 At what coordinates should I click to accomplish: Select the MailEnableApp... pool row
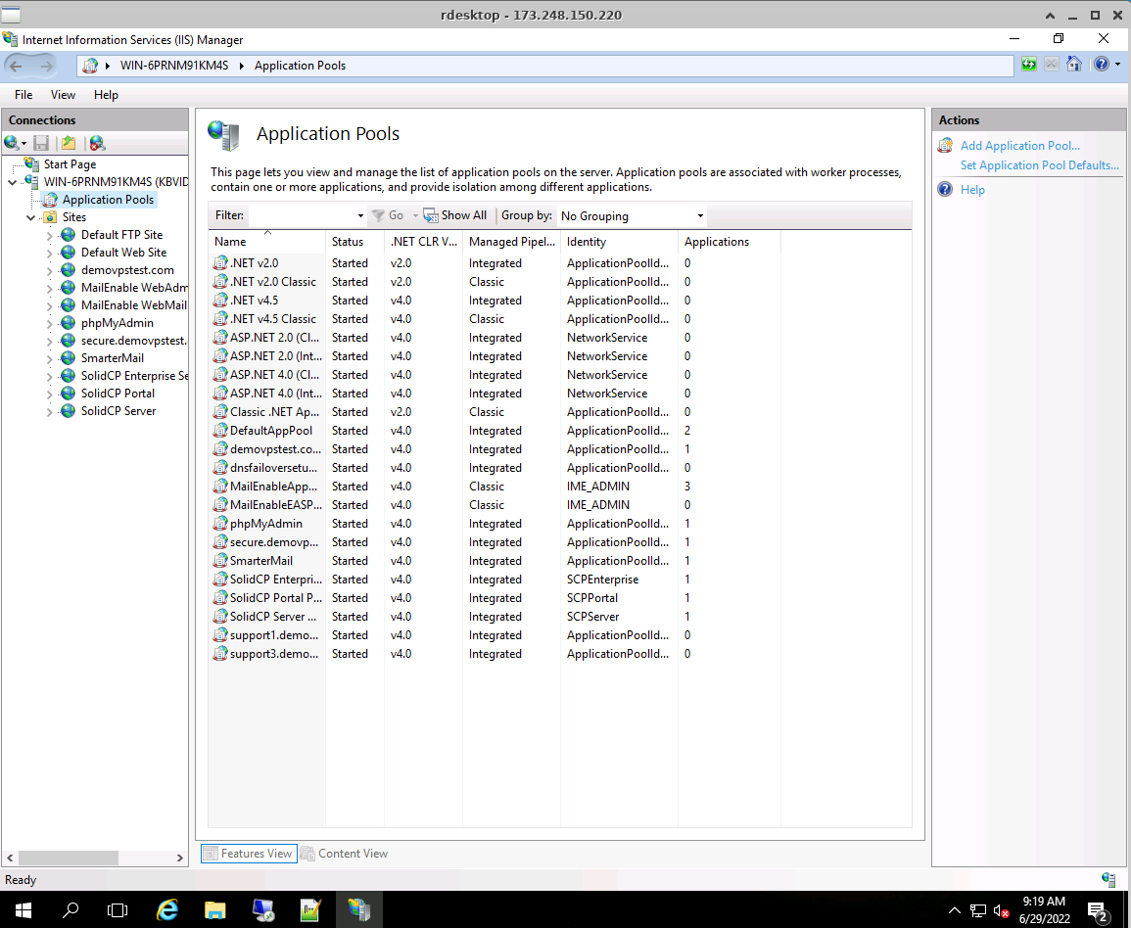coord(495,486)
